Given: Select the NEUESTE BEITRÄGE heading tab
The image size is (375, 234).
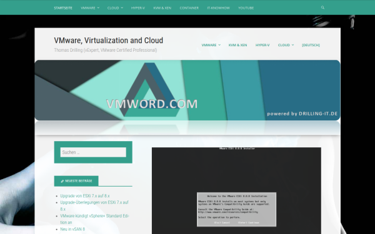Looking at the screenshot, I should click(76, 181).
